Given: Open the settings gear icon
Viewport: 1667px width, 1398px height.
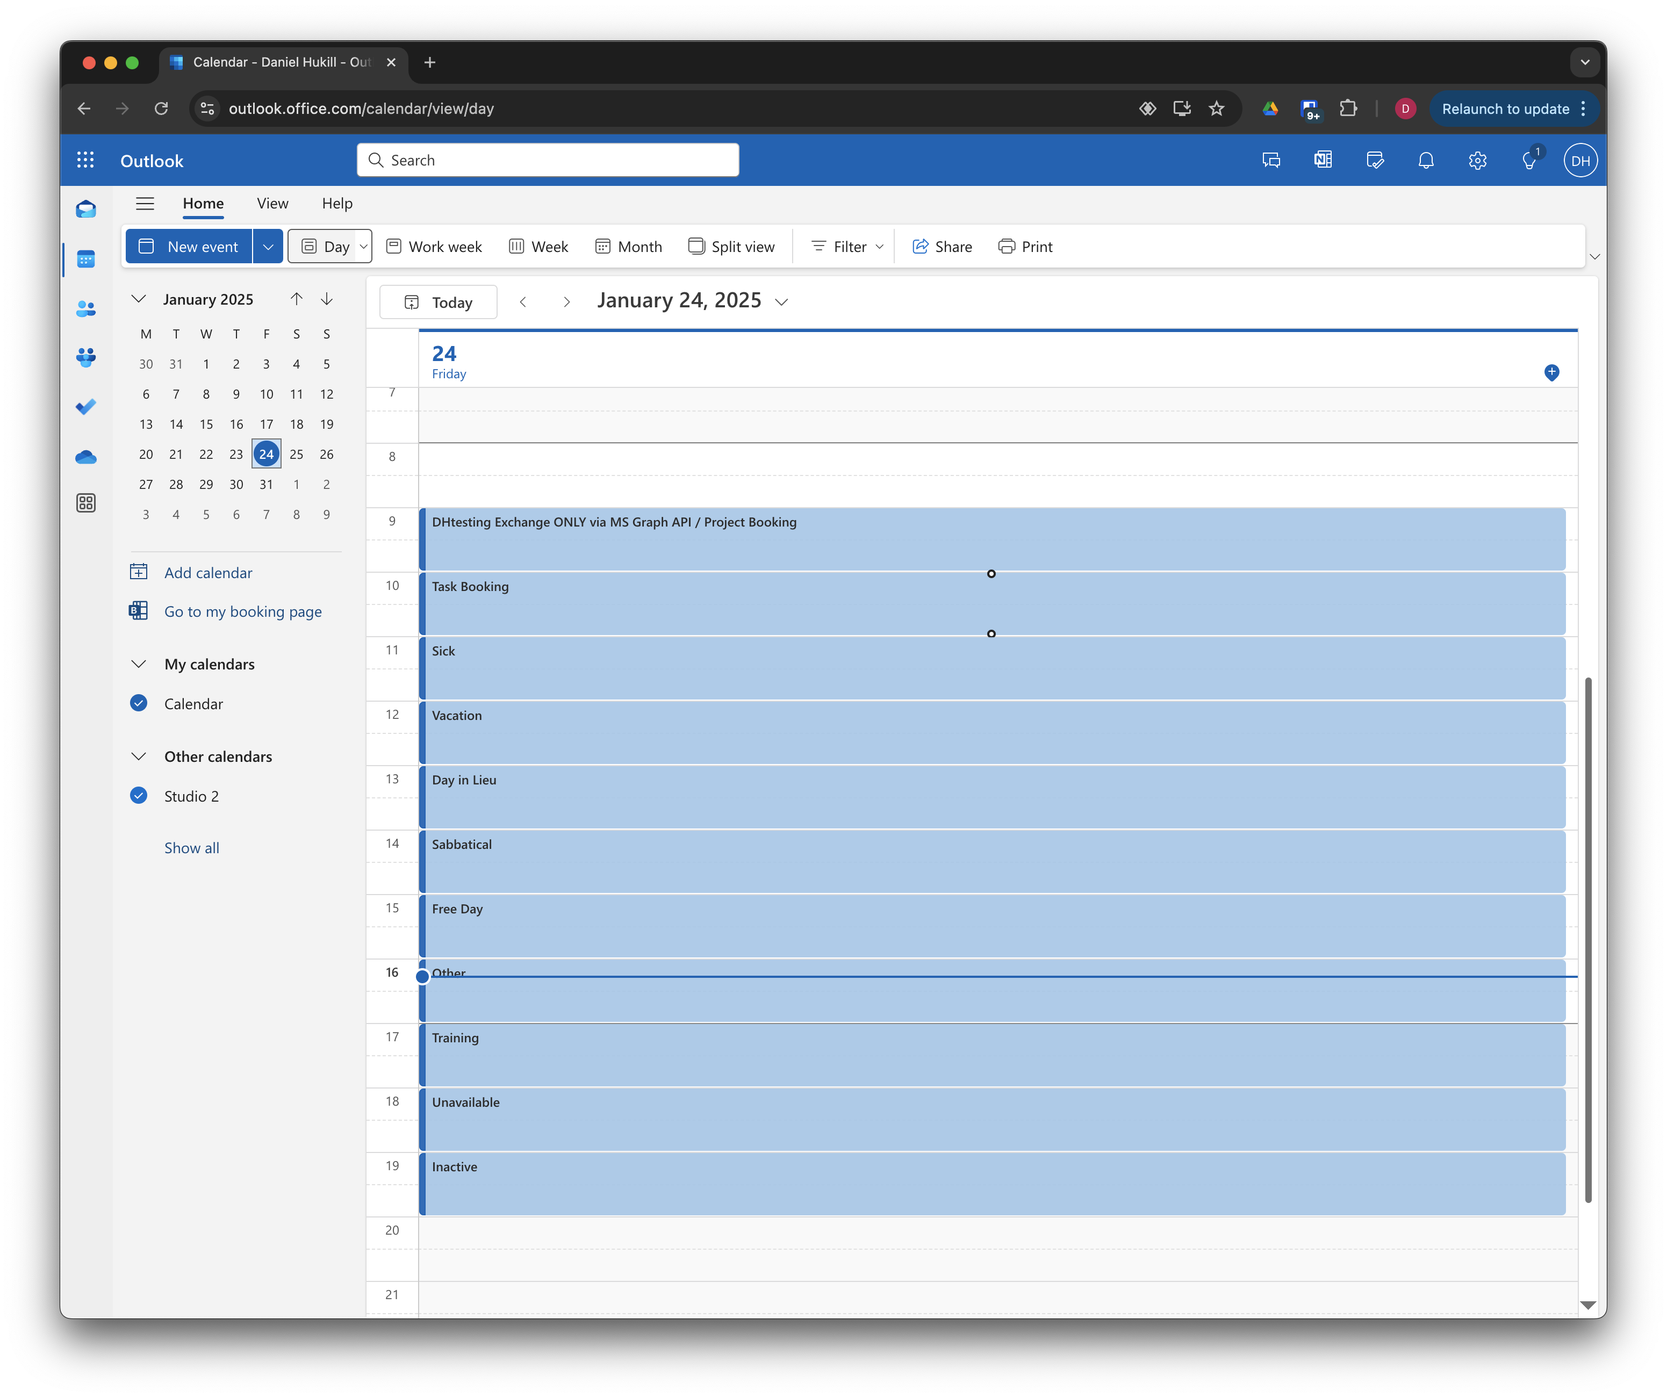Looking at the screenshot, I should click(1477, 161).
